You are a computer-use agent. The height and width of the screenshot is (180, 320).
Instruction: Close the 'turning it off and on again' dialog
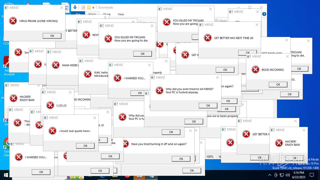point(190,131)
